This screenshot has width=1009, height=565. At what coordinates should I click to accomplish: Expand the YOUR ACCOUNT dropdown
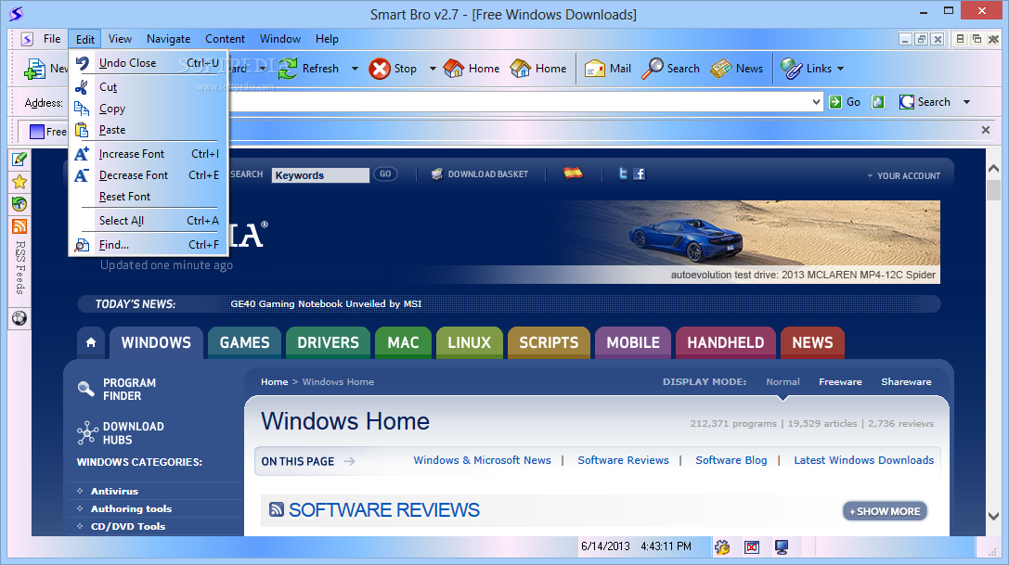pyautogui.click(x=903, y=175)
